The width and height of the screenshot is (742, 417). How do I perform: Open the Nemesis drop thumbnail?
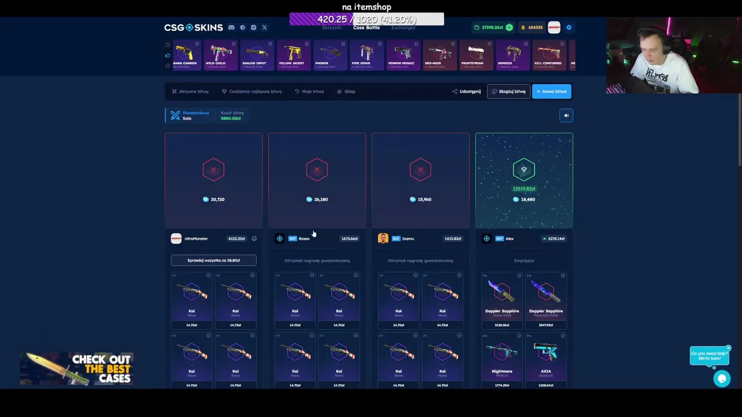(512, 56)
